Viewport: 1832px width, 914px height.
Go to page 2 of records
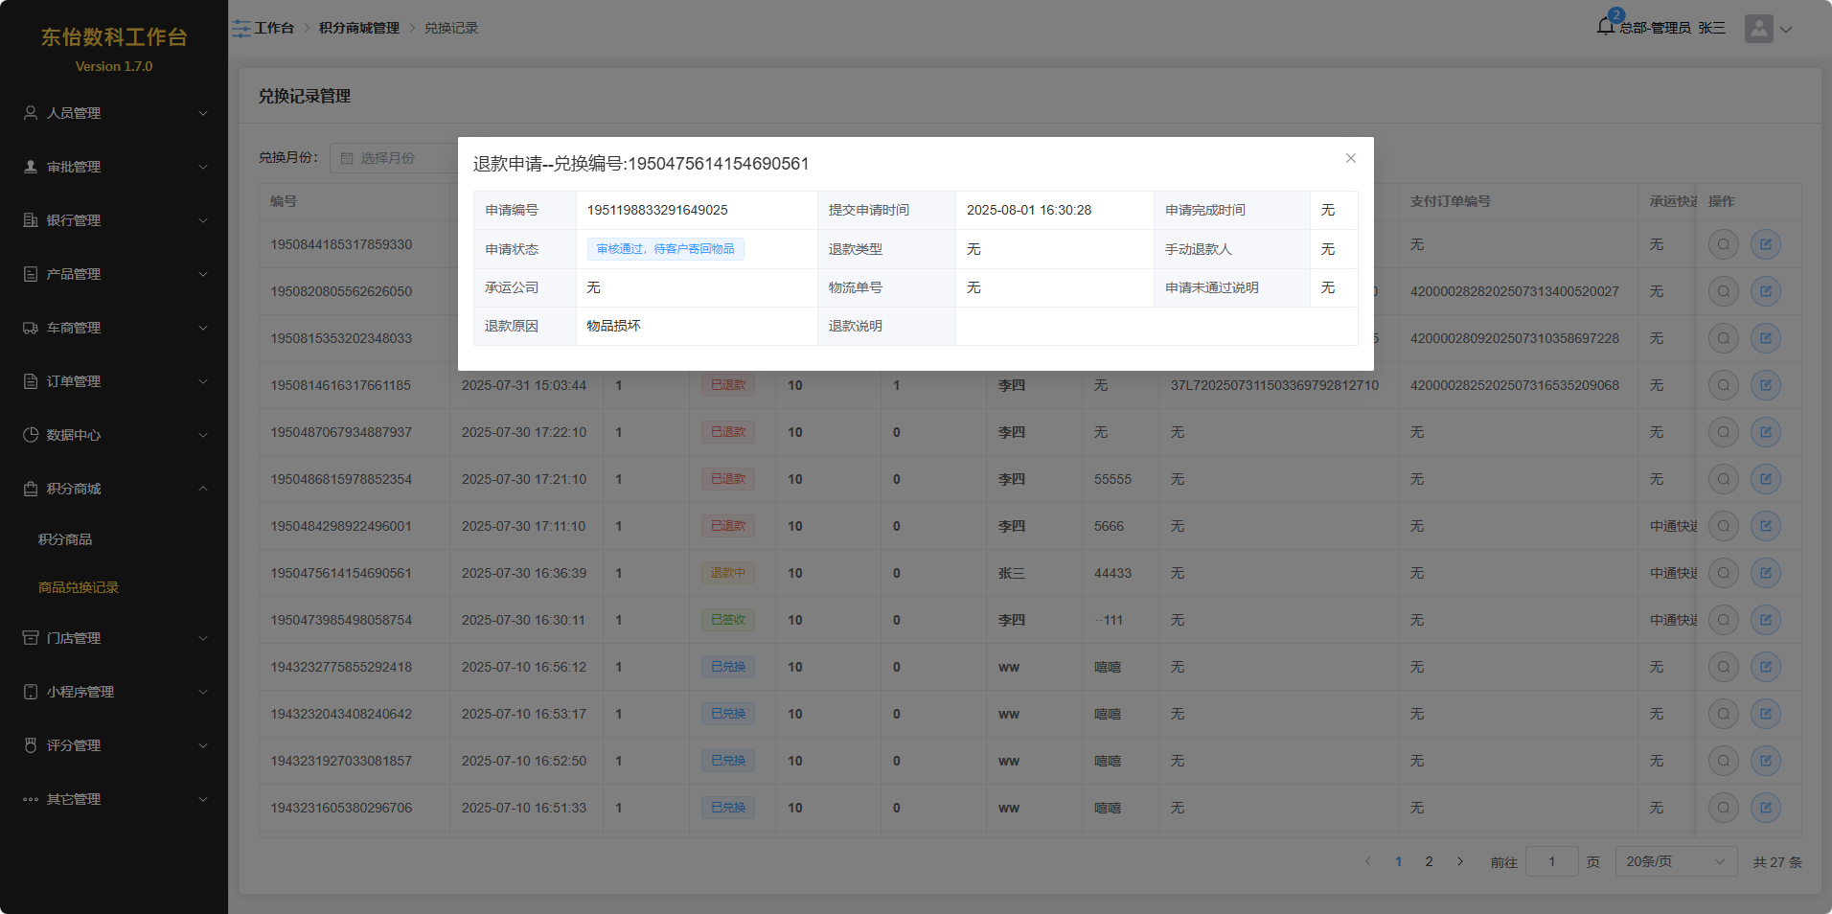(x=1429, y=861)
